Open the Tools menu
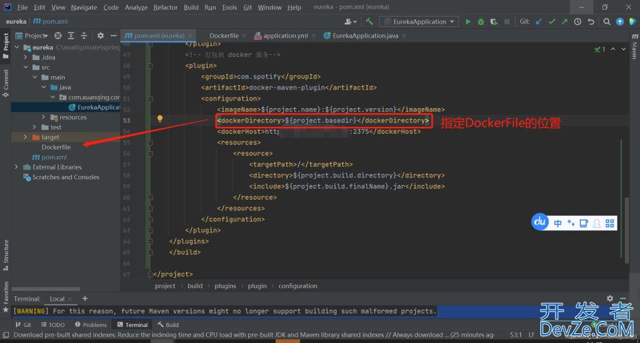This screenshot has height=343, width=640. point(229,7)
